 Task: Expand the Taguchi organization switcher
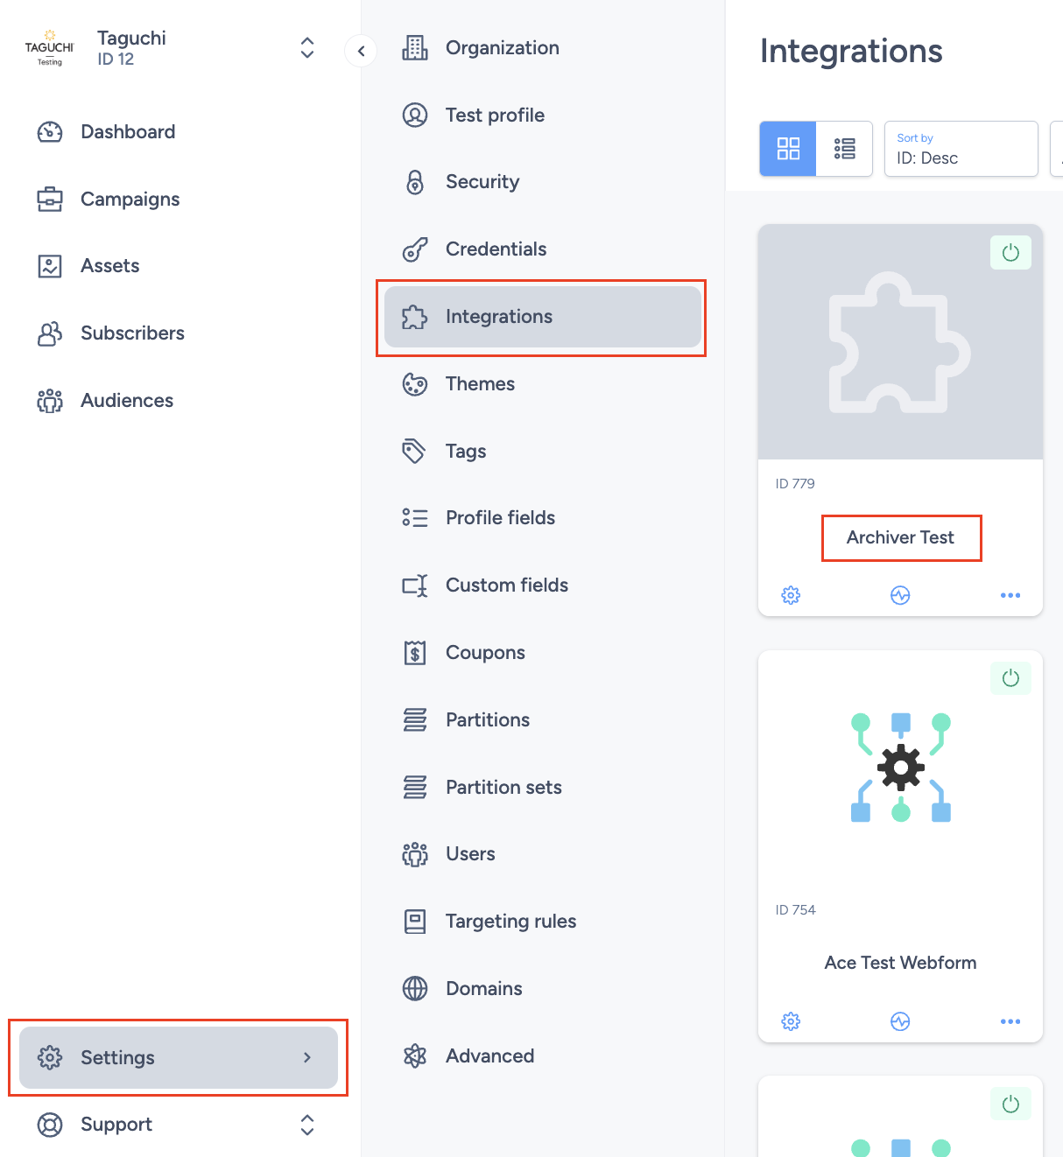click(306, 48)
